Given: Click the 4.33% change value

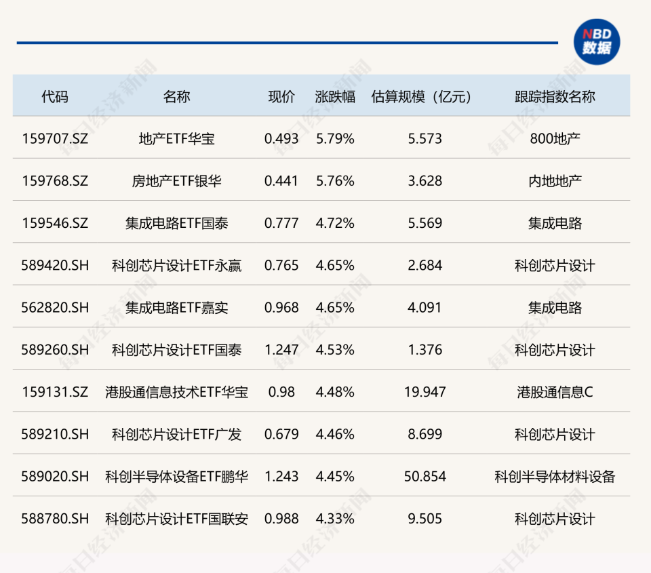Looking at the screenshot, I should coord(335,519).
